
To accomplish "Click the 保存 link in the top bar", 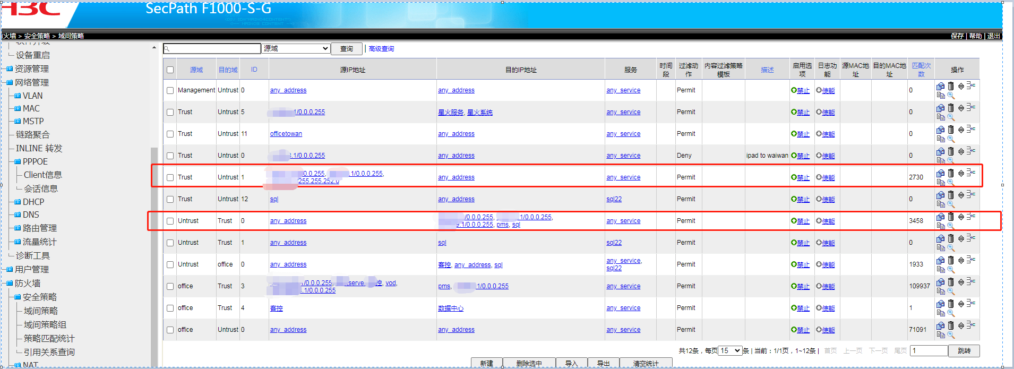I will pyautogui.click(x=957, y=36).
